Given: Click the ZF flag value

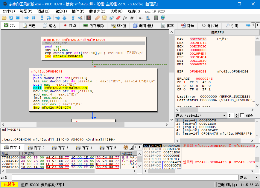Looking at the screenshot, I should (184, 82).
